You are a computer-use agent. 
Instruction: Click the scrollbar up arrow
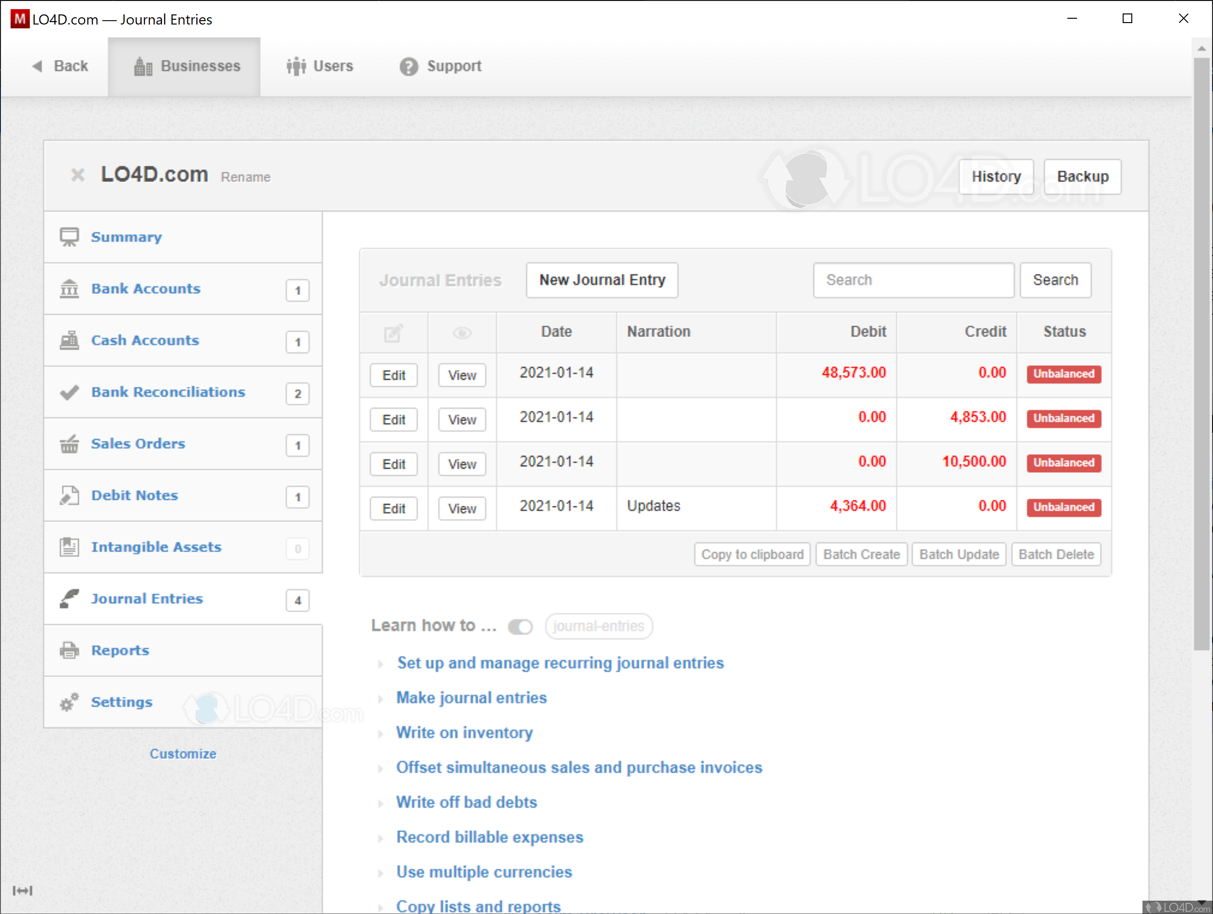click(1201, 48)
